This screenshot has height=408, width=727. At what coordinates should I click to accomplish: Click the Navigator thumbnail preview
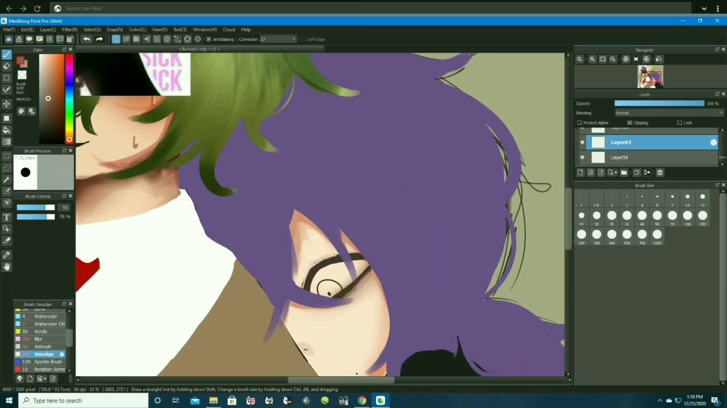[x=650, y=76]
